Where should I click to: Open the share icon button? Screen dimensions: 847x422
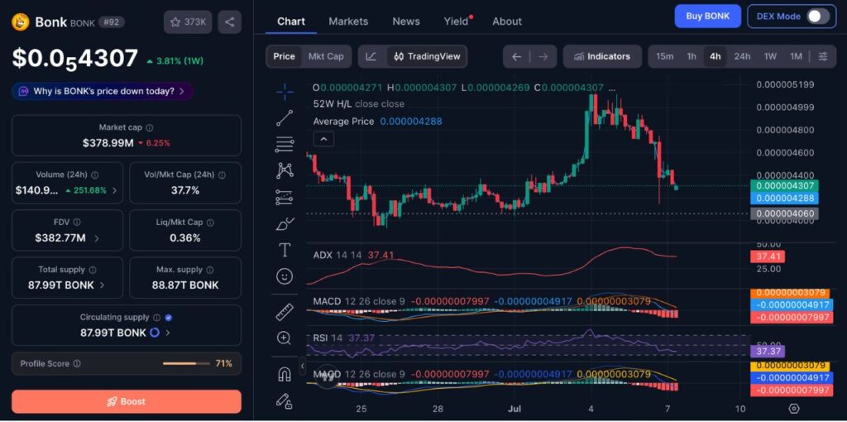(230, 22)
